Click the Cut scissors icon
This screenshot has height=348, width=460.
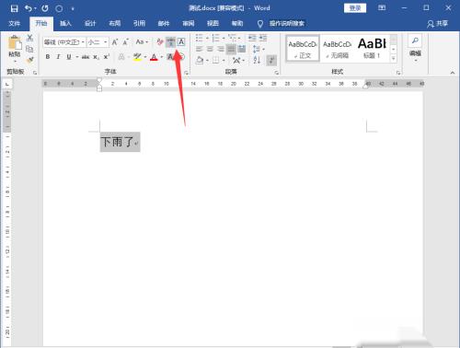[x=29, y=38]
